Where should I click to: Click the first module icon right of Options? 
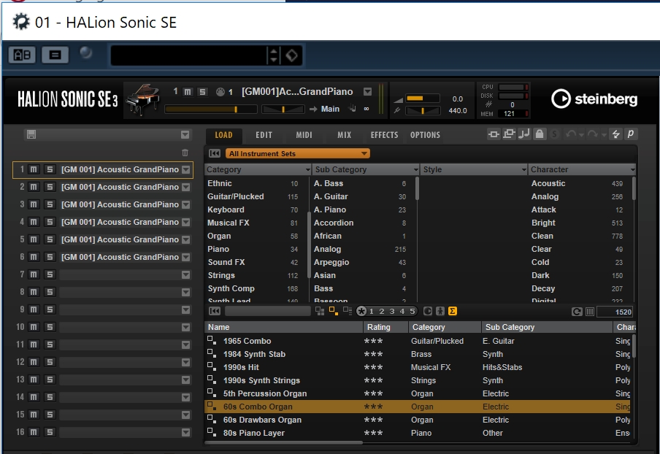494,134
